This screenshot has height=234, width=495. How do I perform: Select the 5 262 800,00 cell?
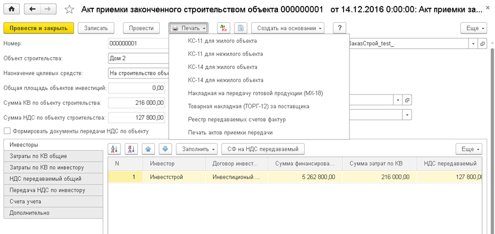305,177
